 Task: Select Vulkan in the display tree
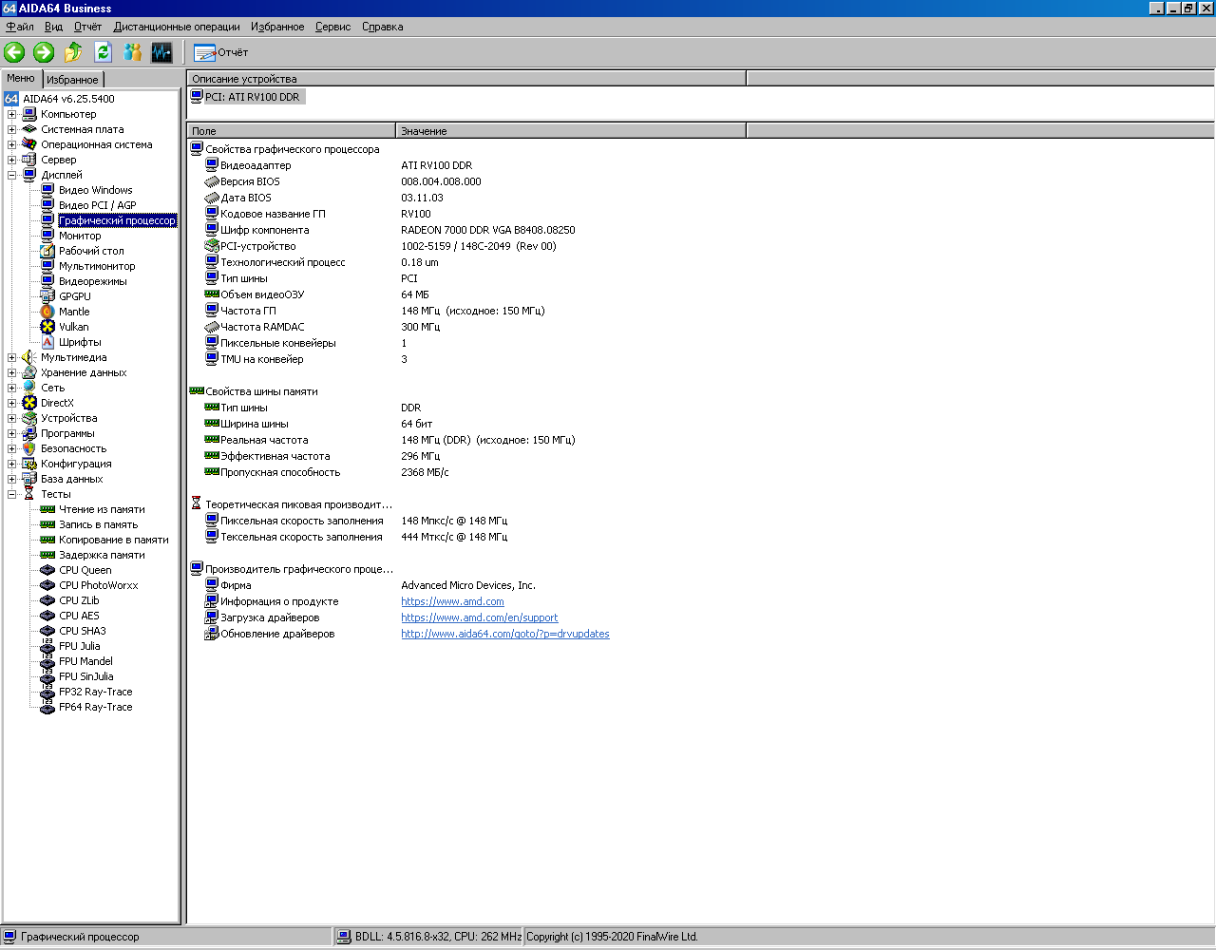tap(73, 327)
